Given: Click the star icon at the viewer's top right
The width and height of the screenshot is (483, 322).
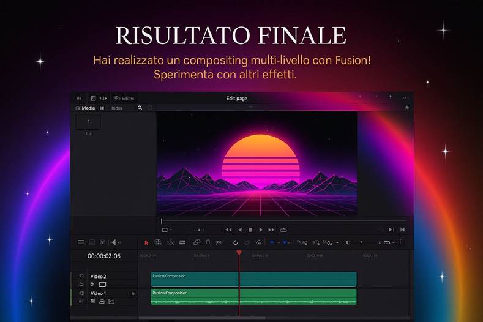Looking at the screenshot, I should (407, 108).
